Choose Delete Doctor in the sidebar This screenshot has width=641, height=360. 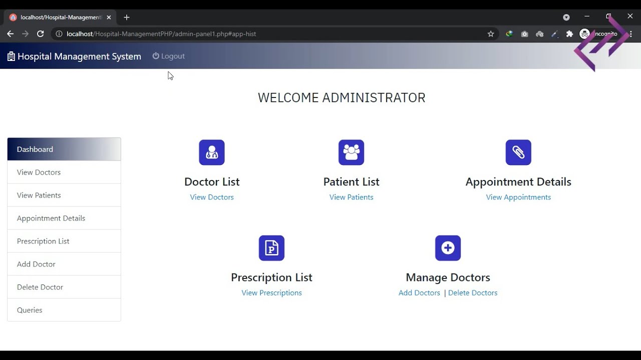pos(64,287)
